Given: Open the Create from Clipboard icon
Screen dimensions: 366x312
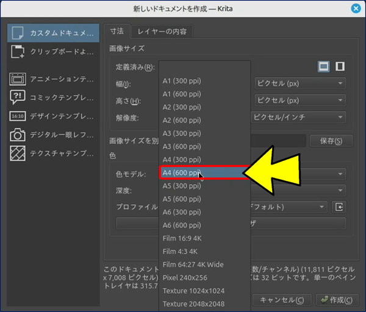Looking at the screenshot, I should [18, 52].
